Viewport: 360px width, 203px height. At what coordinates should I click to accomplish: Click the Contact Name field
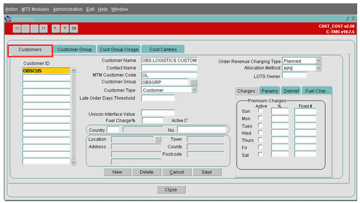pyautogui.click(x=169, y=68)
